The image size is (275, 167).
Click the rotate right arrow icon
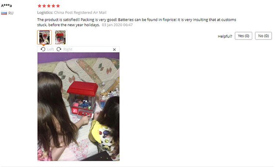coord(59,49)
